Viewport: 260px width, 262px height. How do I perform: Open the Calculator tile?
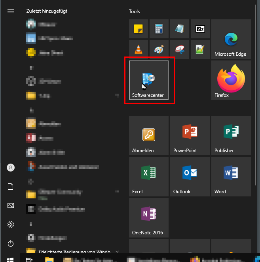pyautogui.click(x=159, y=29)
